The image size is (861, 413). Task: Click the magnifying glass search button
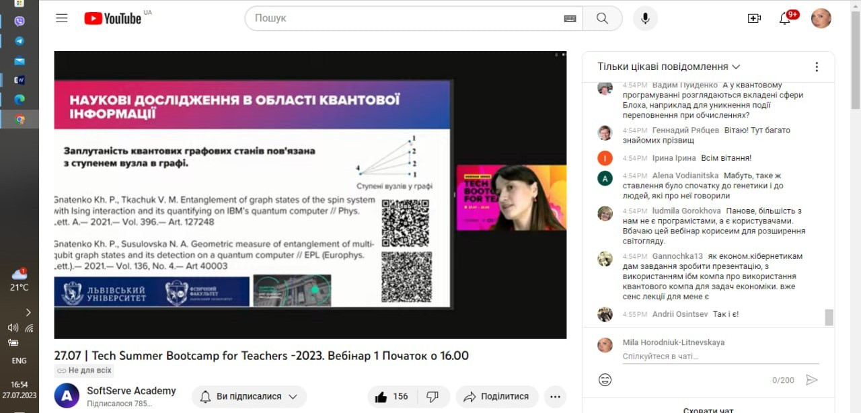point(602,18)
